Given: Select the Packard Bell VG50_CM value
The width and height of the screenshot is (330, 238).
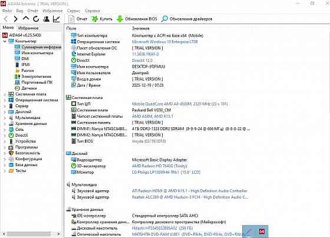Looking at the screenshot, I should click(151, 110).
